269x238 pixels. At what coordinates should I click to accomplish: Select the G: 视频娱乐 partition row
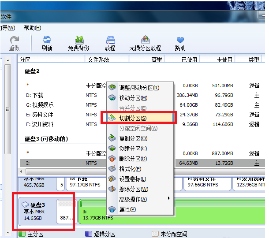[x=142, y=105]
